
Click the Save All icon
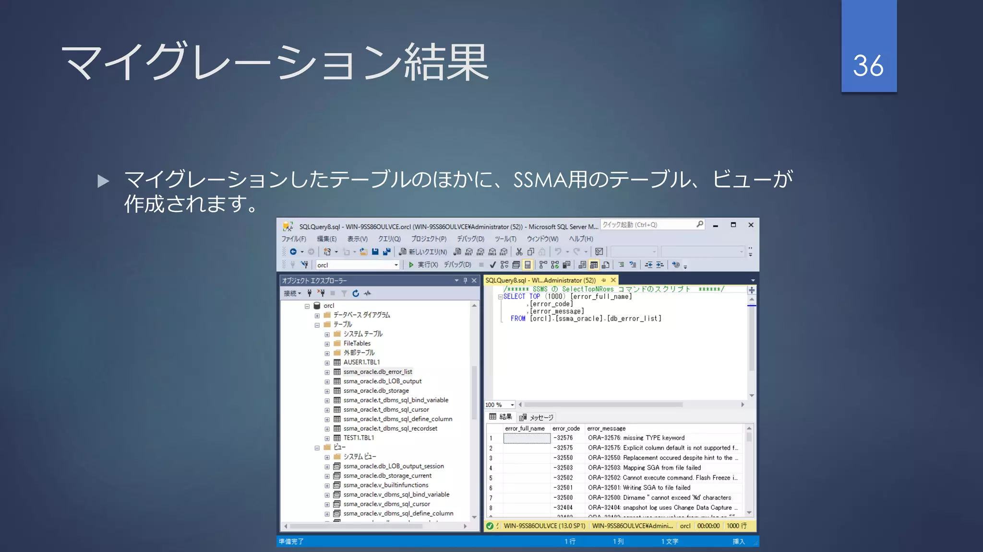(387, 252)
